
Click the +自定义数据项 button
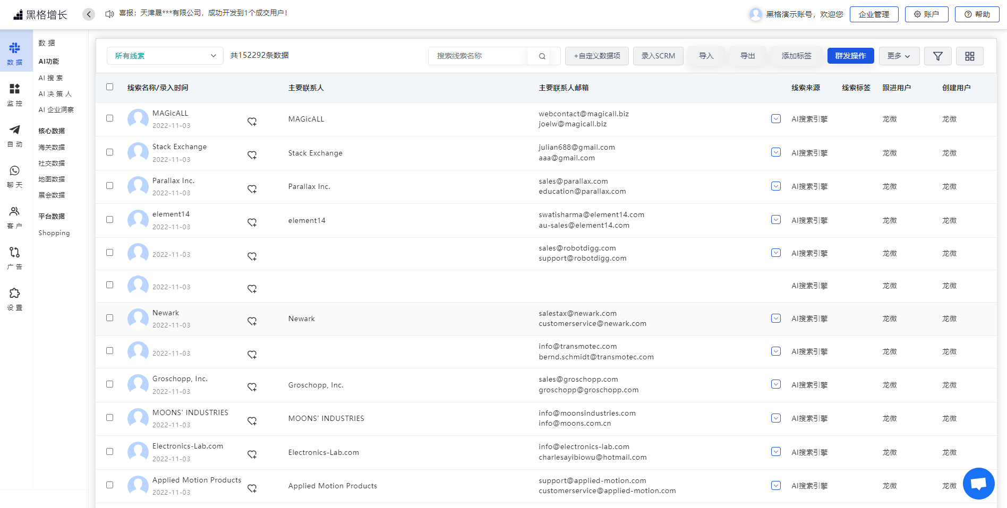click(597, 56)
